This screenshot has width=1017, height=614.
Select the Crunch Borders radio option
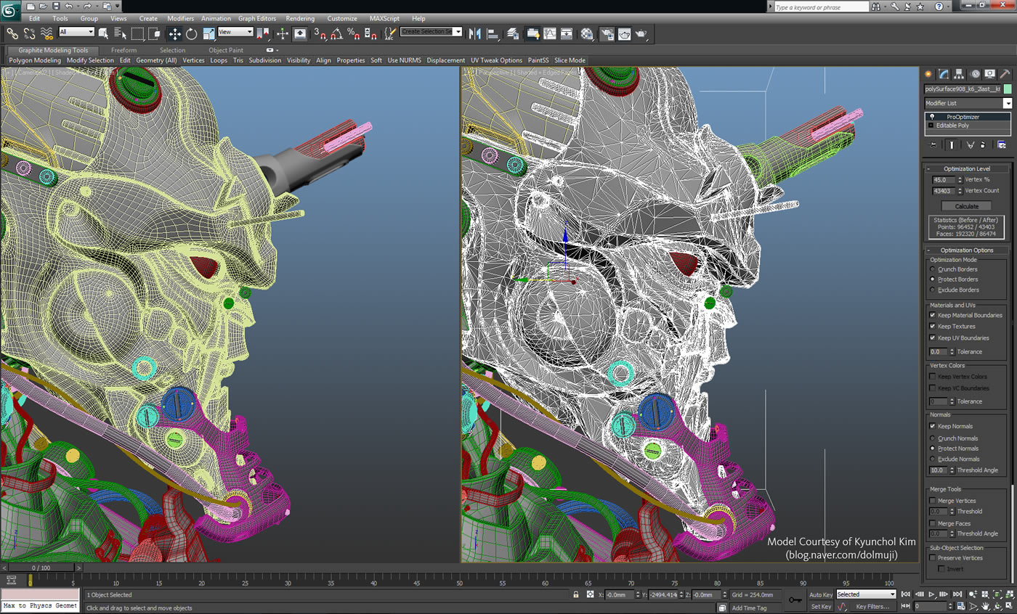pos(933,269)
